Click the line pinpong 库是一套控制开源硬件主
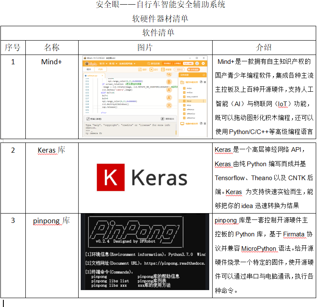Image resolution: width=317 pixels, height=307 pixels. pos(261,220)
